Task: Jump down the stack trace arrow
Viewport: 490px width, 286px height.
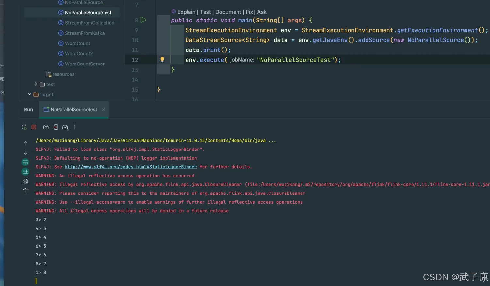Action: 25,152
